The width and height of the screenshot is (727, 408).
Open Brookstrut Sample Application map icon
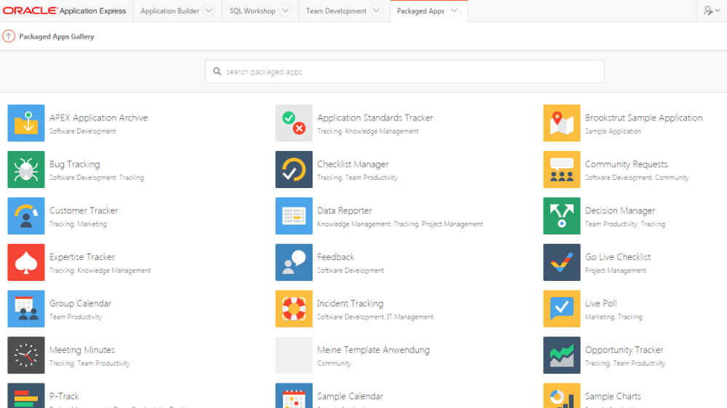561,123
